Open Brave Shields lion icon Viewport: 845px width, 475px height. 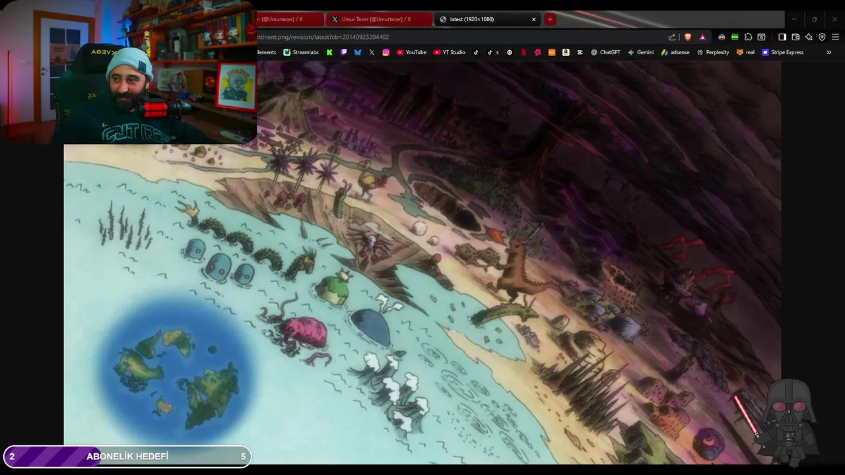pyautogui.click(x=688, y=37)
